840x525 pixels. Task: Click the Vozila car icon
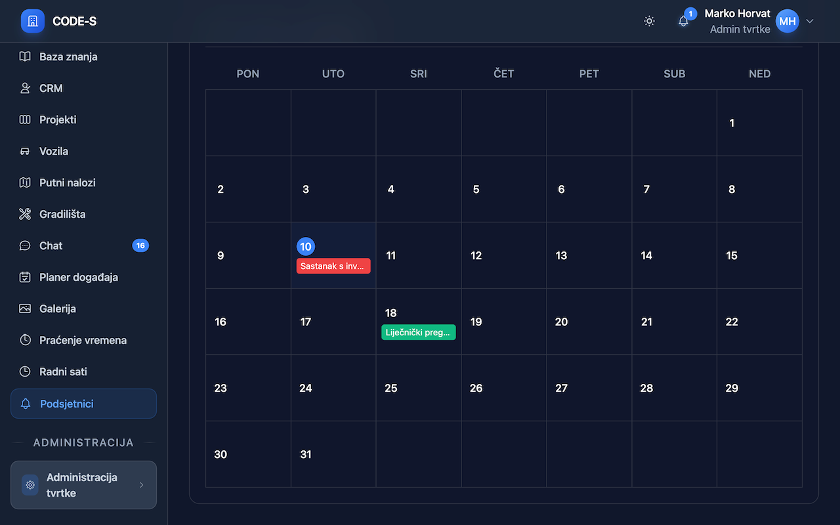[25, 151]
